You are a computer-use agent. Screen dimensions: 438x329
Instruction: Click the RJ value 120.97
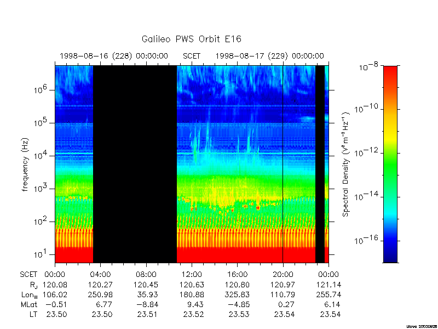coord(283,285)
